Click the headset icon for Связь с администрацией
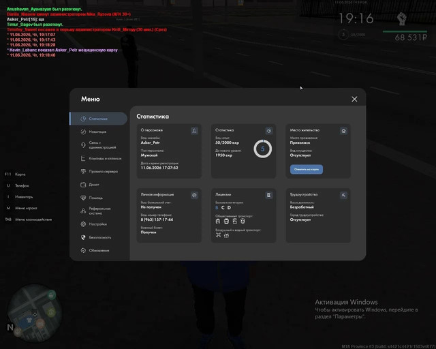Viewport: 436px width, 349px height. [83, 145]
